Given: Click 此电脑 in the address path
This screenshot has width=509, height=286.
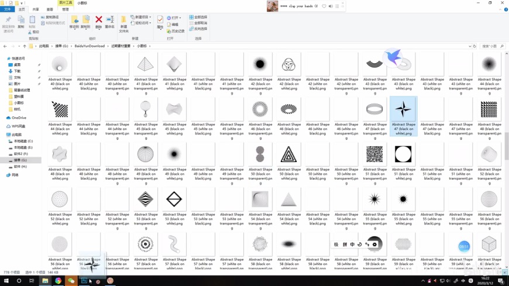Looking at the screenshot, I should click(43, 46).
